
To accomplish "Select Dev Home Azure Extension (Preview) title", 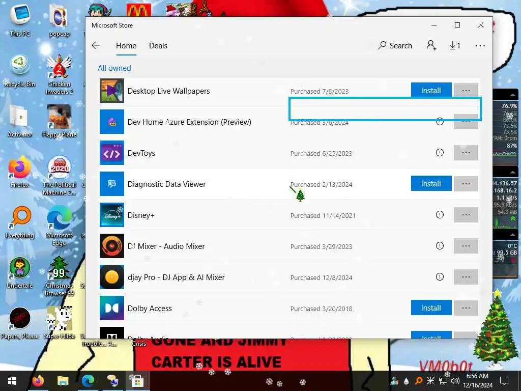I will [189, 122].
